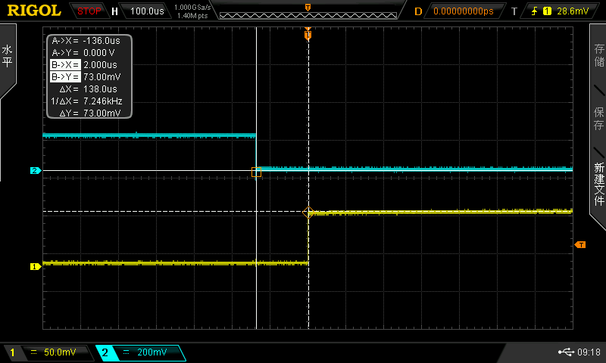The image size is (606, 363).
Task: Open the D delay 0.00000000ps field
Action: 462,11
